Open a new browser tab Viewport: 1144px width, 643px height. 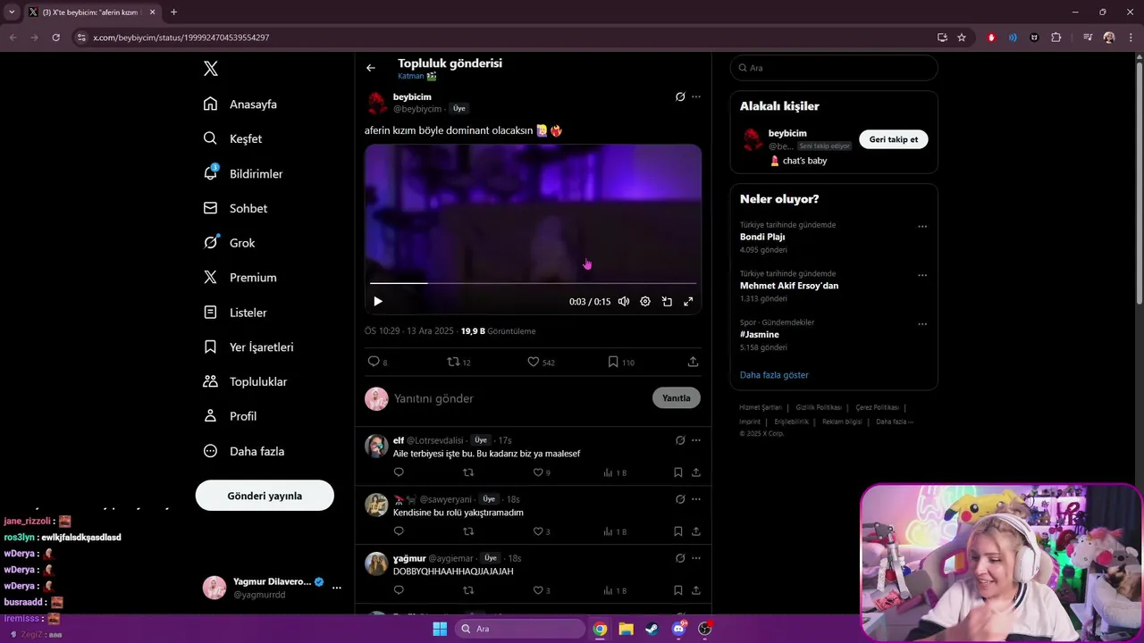pyautogui.click(x=173, y=13)
